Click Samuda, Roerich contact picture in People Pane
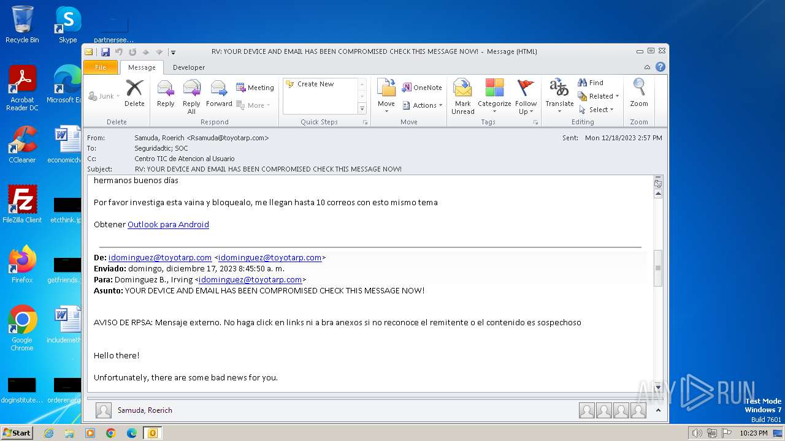Viewport: 785px width, 441px height. tap(104, 410)
